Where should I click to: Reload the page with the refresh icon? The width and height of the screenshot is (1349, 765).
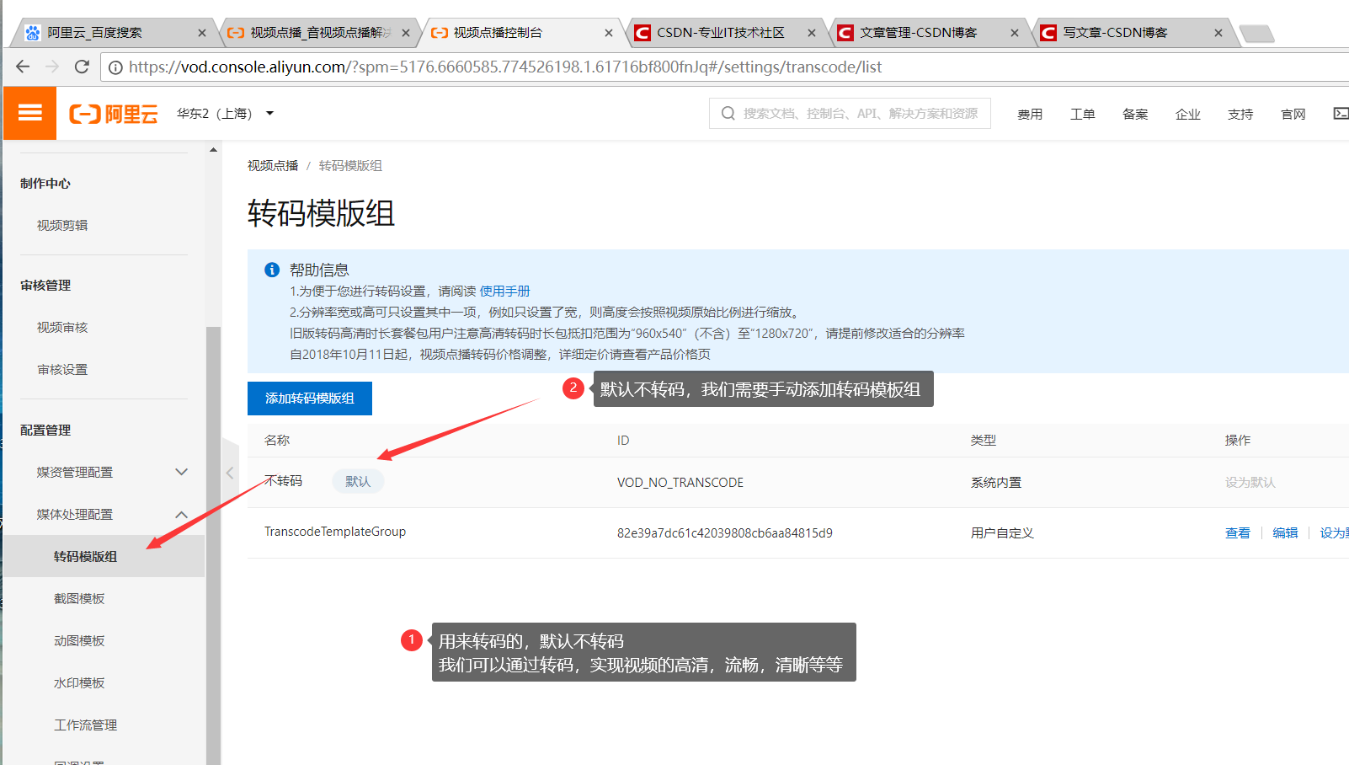(x=82, y=66)
